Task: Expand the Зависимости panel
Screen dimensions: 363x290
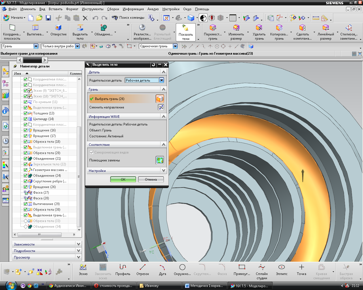Action: [x=79, y=244]
